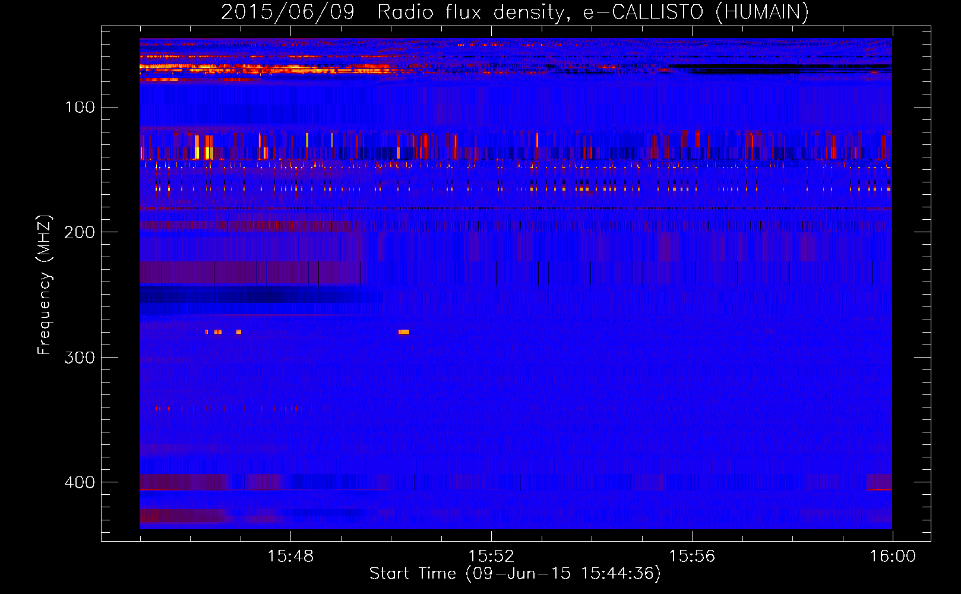Click the 'Start Time (09-Jun-15 15:44:36)' axis label
Viewport: 961px width, 594px height.
pos(515,574)
